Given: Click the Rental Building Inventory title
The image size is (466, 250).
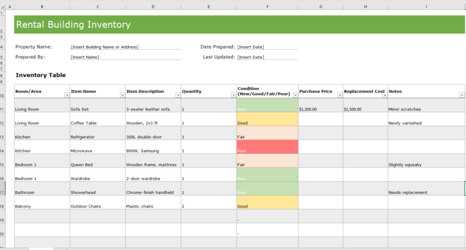Looking at the screenshot, I should (73, 24).
